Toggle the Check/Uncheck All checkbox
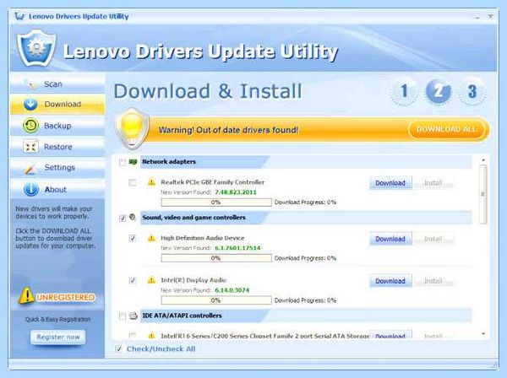 click(118, 348)
